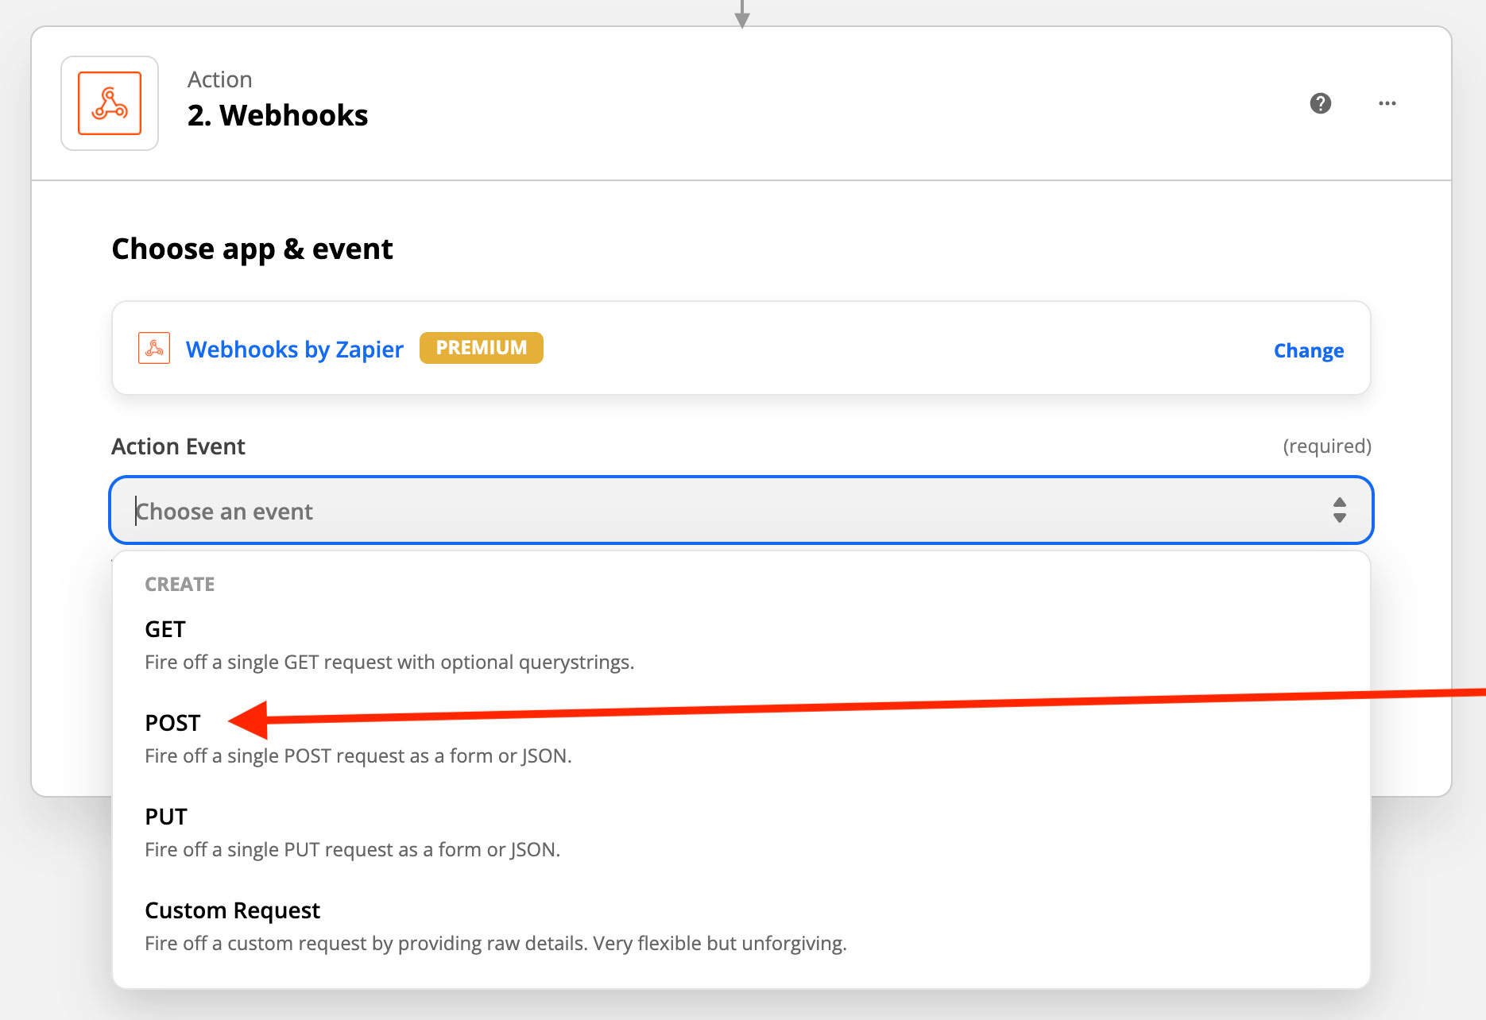Screen dimensions: 1486x1020
Task: Click the 'Action' label above step title
Action: pos(220,79)
